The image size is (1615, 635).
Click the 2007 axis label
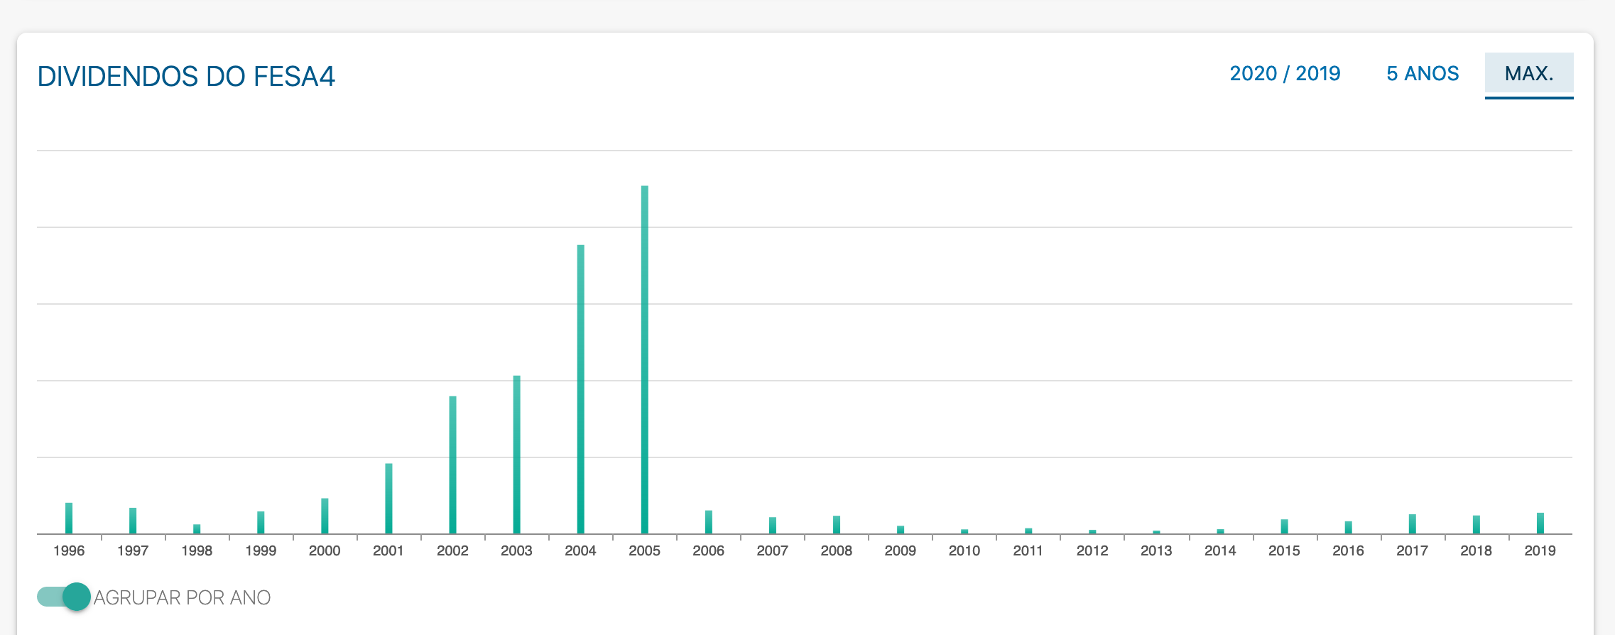point(773,550)
